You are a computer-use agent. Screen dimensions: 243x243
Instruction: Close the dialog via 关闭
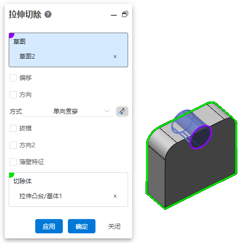[114, 226]
